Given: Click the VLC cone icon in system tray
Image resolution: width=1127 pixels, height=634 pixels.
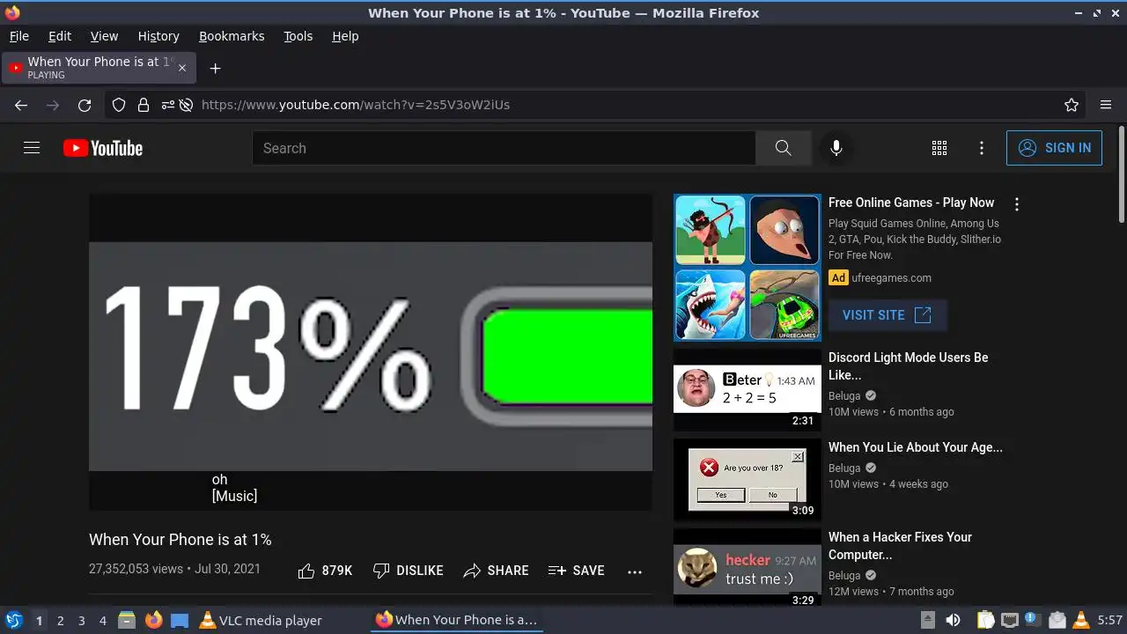Looking at the screenshot, I should [x=1082, y=621].
